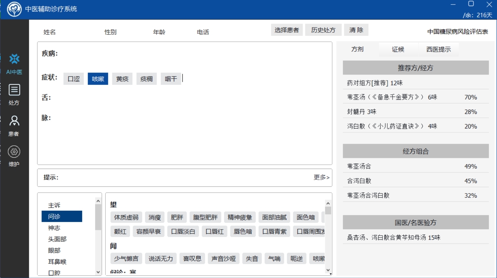497x278 pixels.
Task: Open the 处方 prescription sidebar icon
Action: (14, 94)
